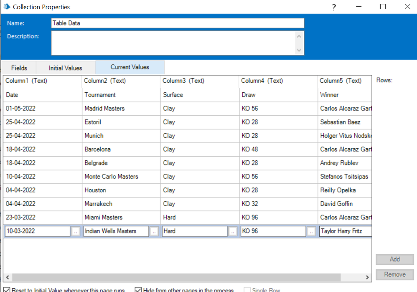The width and height of the screenshot is (417, 292).
Task: Select the Monte Carlo Masters cell
Action: (111, 176)
